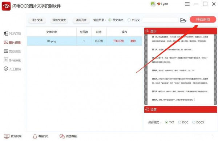Click 开始识别 link in 01.png row
Image resolution: width=218 pixels, height=141 pixels.
118,41
